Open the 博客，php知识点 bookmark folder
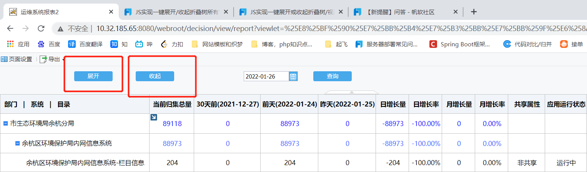Viewport: 587px width, 172px height. tap(282, 44)
